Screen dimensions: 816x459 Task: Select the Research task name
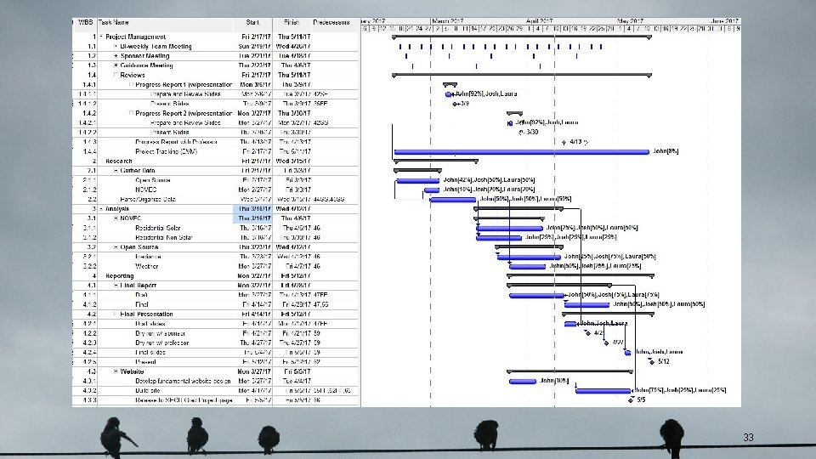119,161
